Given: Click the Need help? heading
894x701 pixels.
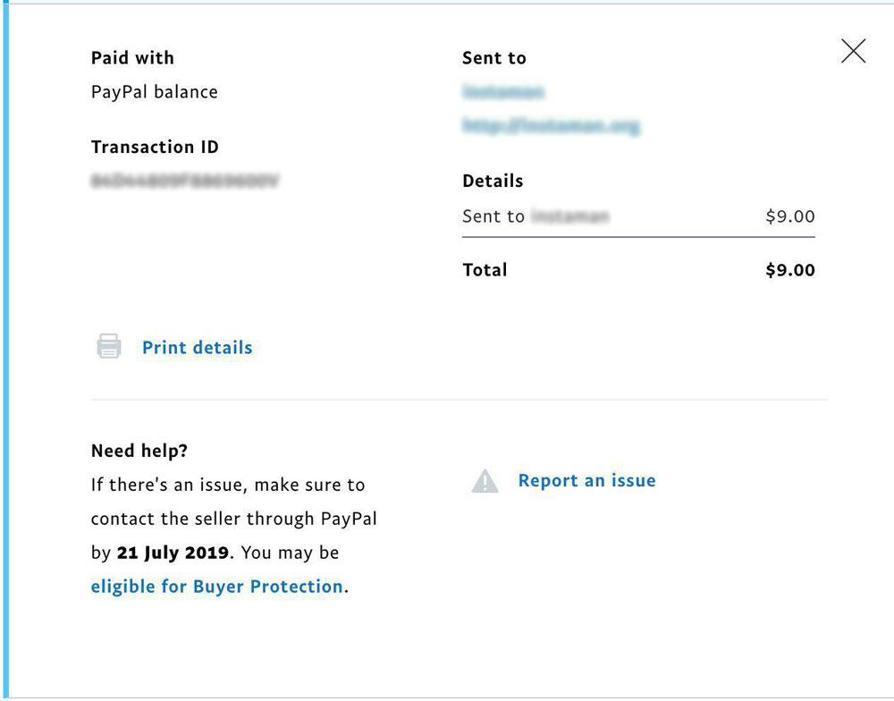Looking at the screenshot, I should (139, 451).
